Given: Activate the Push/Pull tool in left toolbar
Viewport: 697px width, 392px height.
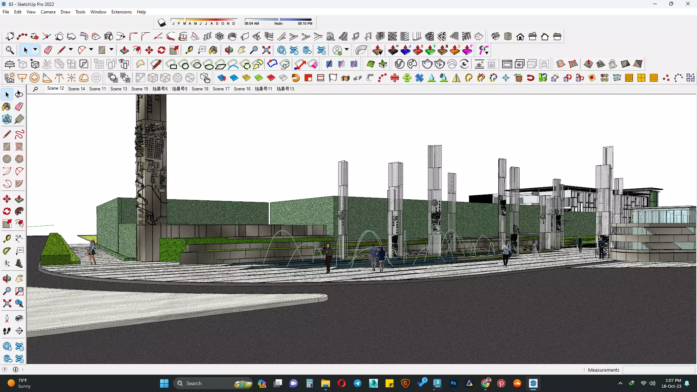Looking at the screenshot, I should click(x=19, y=199).
